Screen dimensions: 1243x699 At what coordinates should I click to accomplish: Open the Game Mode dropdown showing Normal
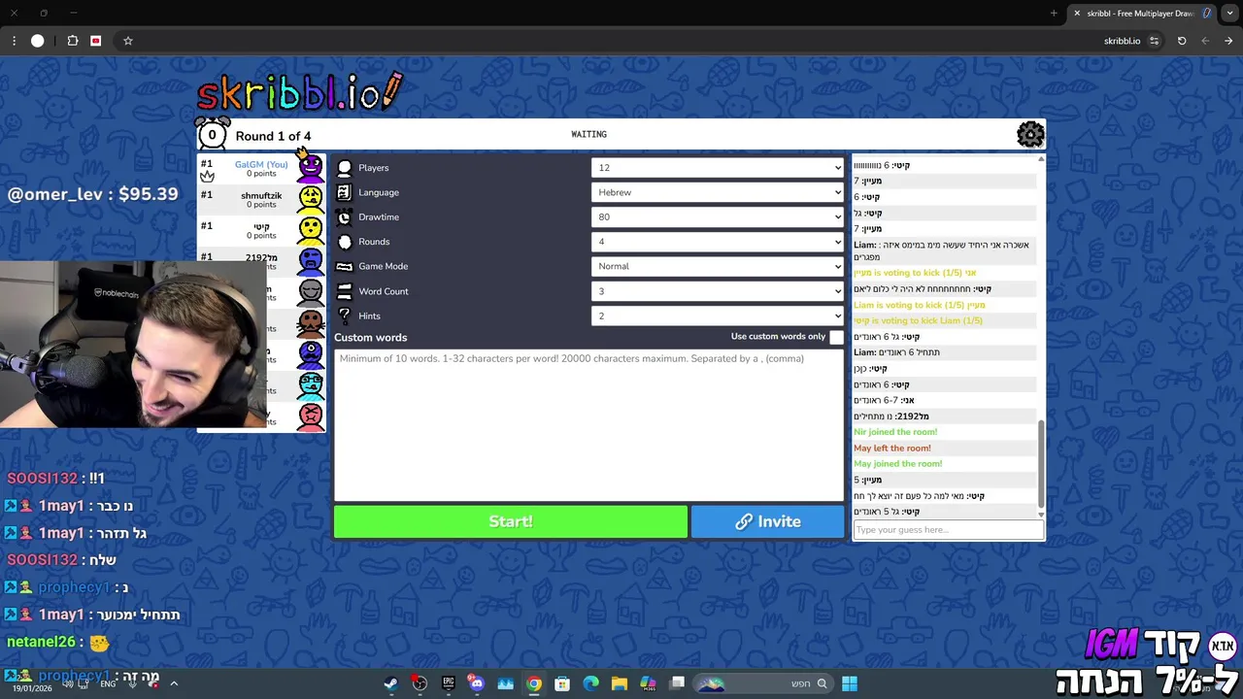(718, 266)
